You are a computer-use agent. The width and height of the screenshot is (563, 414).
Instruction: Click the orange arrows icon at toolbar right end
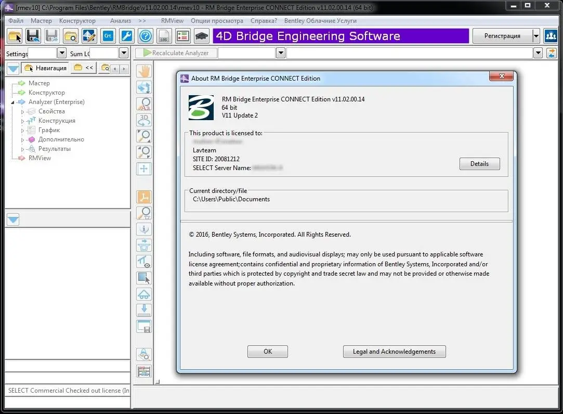(551, 53)
